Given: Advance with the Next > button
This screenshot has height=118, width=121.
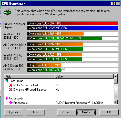Looking at the screenshot, I should click(86, 112).
